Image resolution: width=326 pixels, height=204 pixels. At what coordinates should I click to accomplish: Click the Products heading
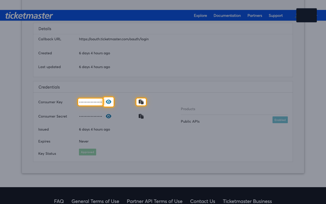point(188,109)
